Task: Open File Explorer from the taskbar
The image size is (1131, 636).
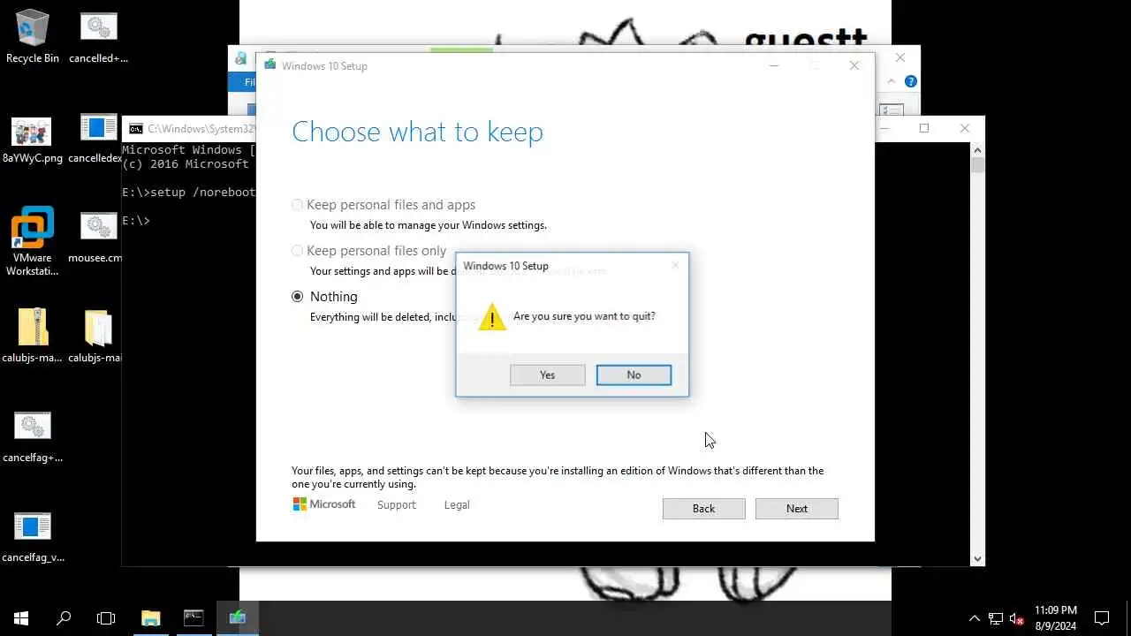Action: pos(150,618)
